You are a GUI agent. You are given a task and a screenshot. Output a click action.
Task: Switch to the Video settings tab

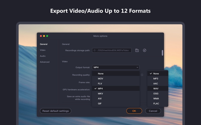pos(42,50)
